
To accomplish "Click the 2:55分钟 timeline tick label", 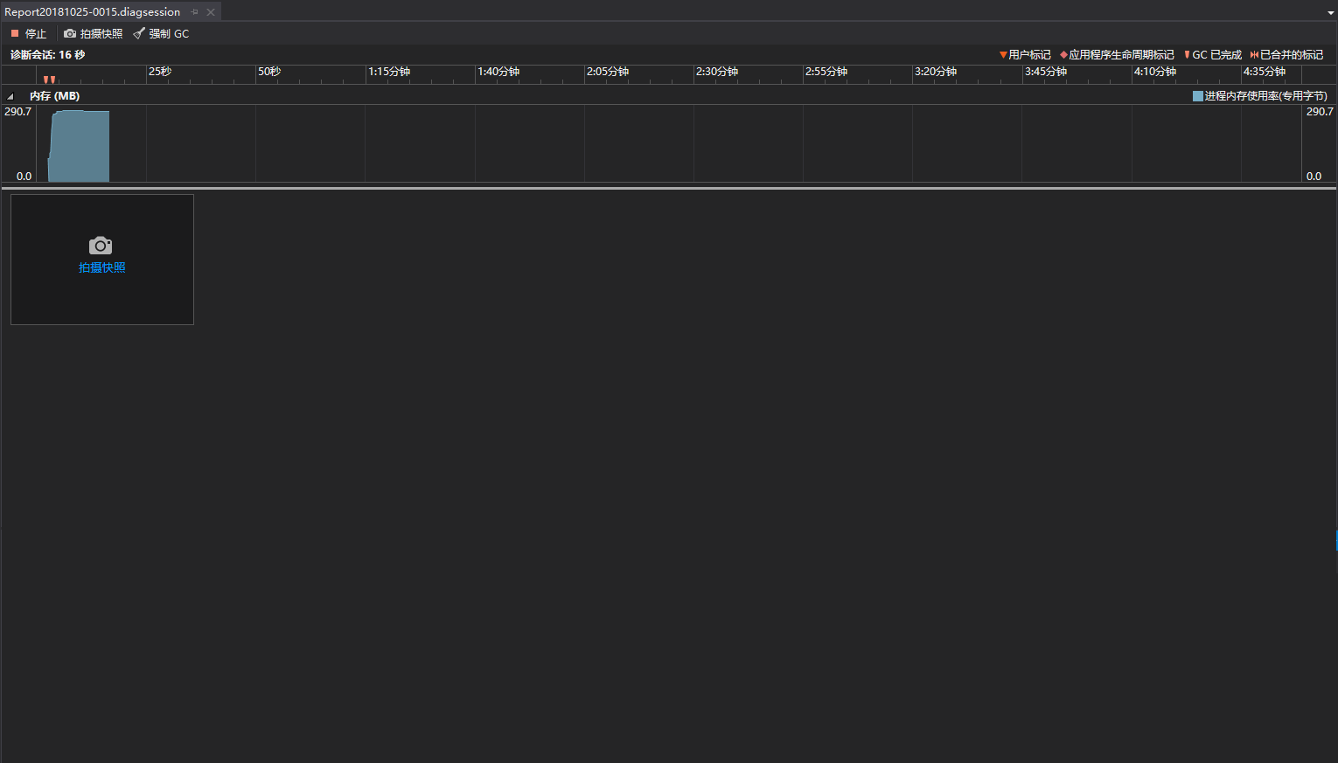I will (826, 72).
